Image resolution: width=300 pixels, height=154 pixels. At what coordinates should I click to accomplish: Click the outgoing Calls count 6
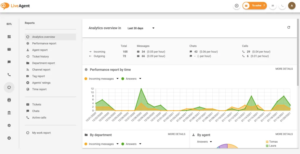point(248,56)
